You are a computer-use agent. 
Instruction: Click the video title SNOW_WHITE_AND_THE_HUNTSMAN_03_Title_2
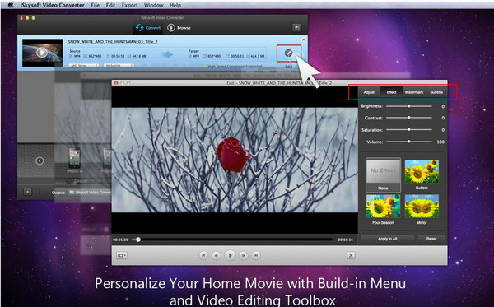tap(113, 41)
